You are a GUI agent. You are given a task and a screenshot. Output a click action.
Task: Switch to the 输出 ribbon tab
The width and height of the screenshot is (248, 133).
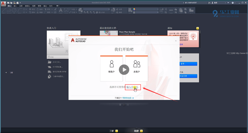pyautogui.click(x=45, y=6)
